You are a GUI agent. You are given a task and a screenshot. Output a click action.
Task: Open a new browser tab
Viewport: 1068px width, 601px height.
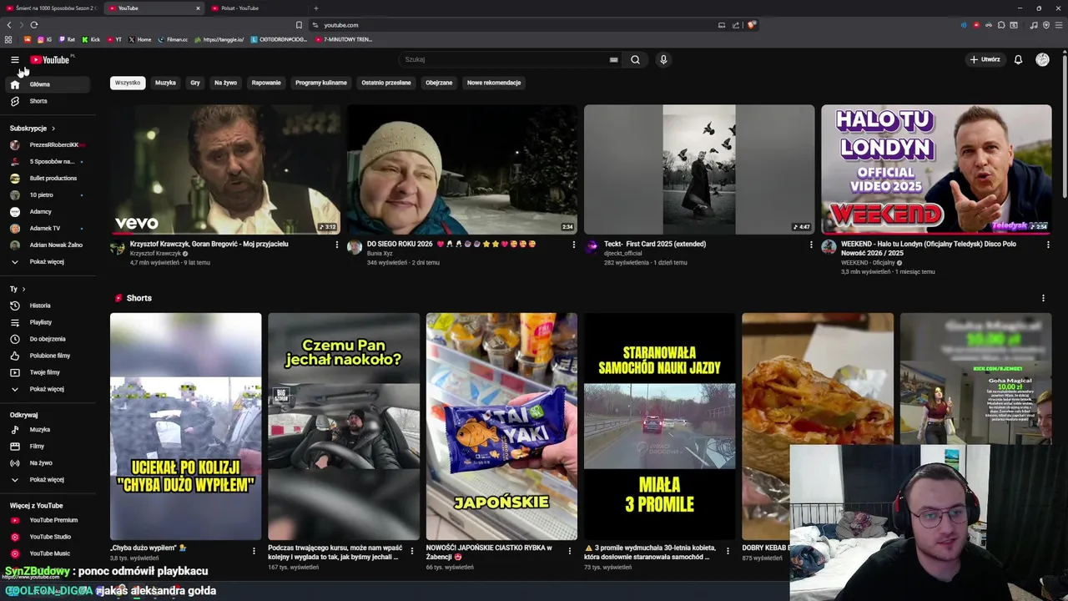[315, 8]
